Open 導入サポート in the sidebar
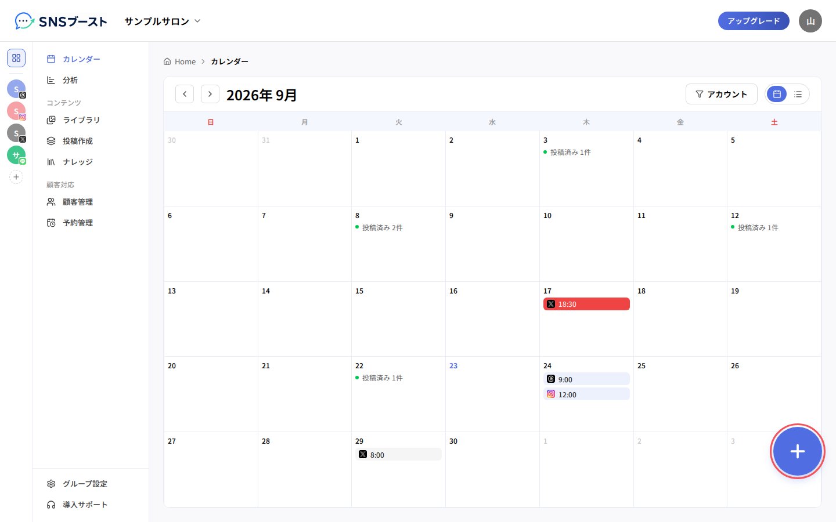 point(91,505)
